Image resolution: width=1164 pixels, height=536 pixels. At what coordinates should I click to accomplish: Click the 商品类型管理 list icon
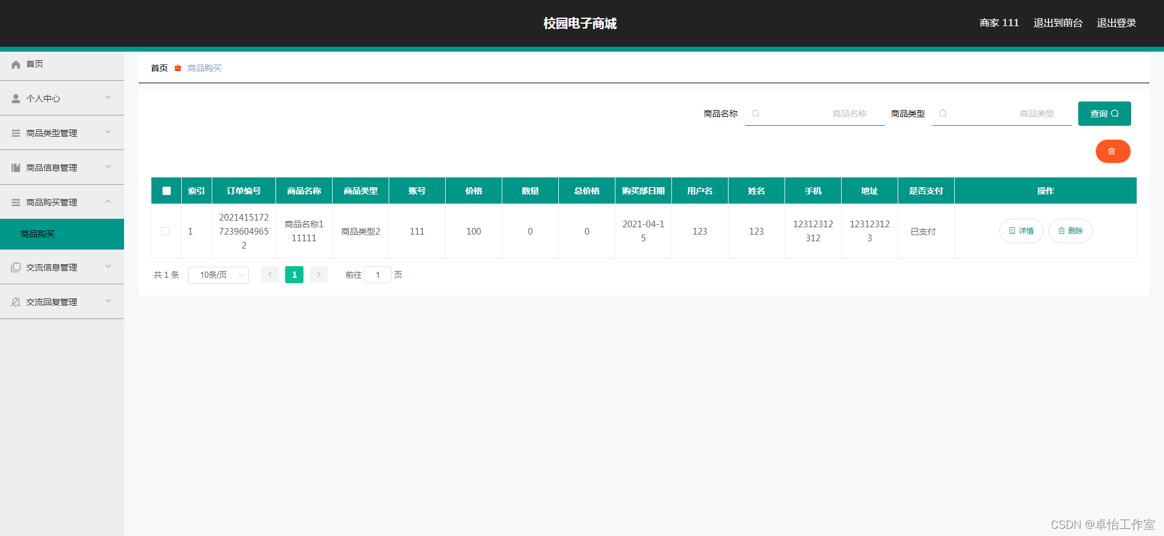(x=16, y=133)
